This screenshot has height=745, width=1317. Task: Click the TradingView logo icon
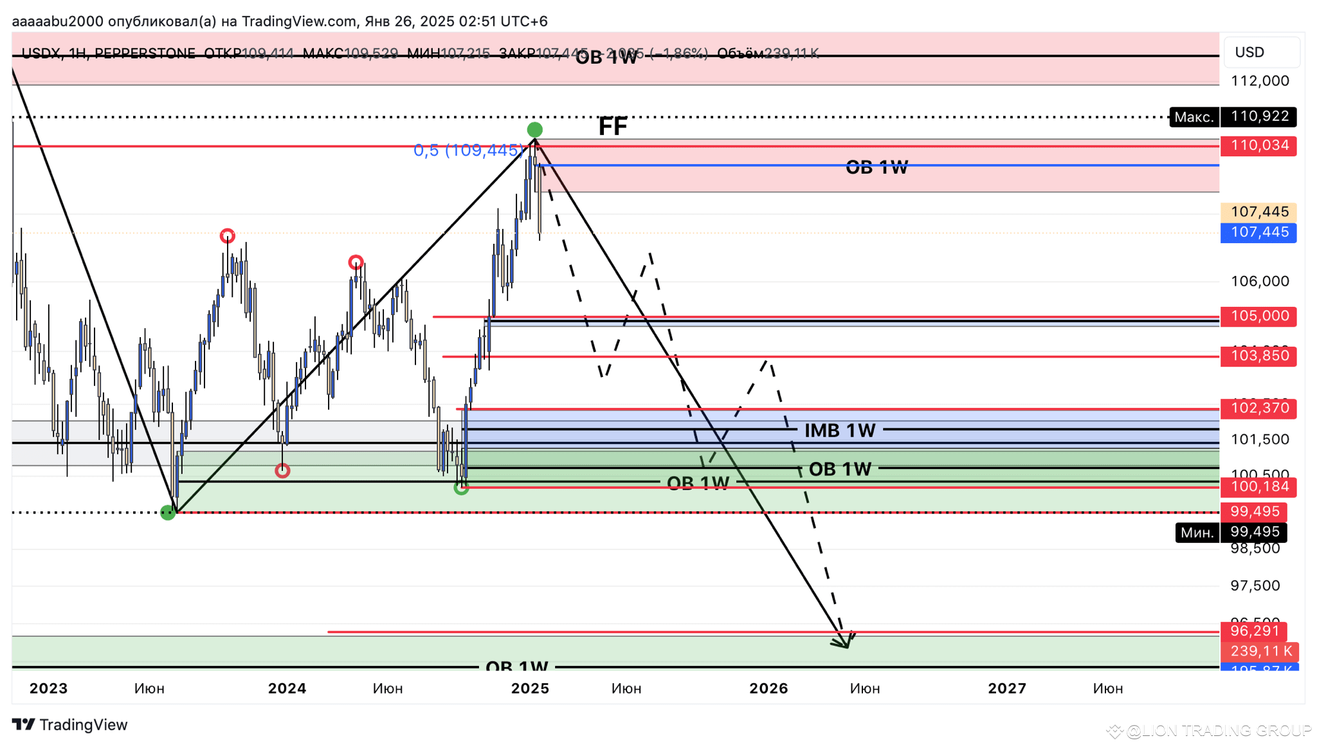pos(24,724)
